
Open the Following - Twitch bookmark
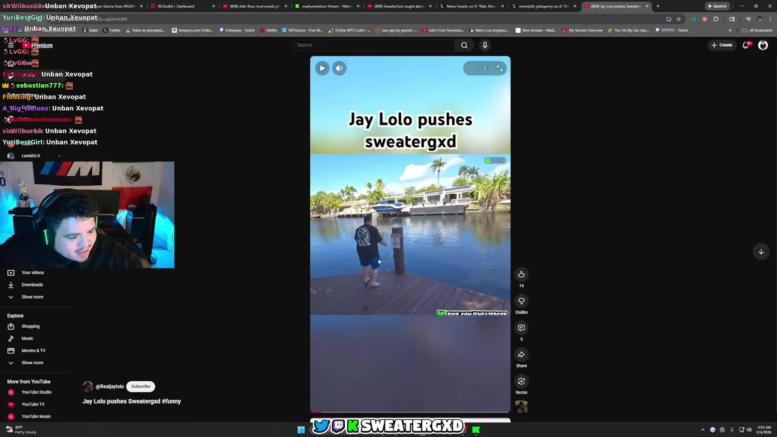pos(237,30)
